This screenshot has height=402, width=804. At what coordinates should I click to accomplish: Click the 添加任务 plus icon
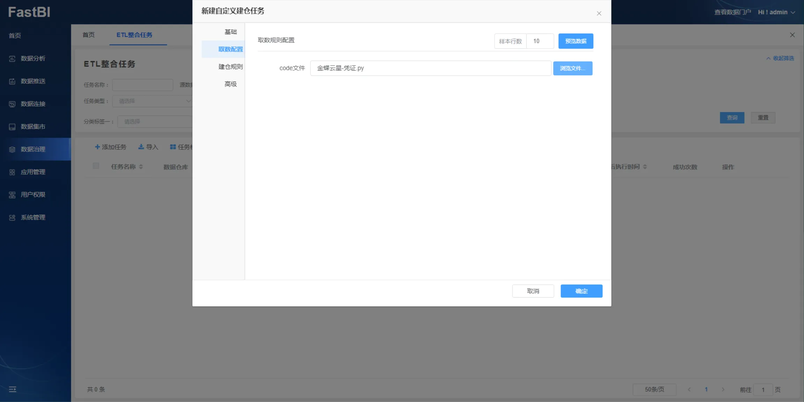(x=97, y=147)
